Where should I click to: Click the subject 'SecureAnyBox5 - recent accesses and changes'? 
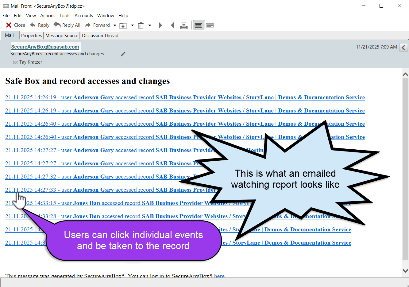57,54
